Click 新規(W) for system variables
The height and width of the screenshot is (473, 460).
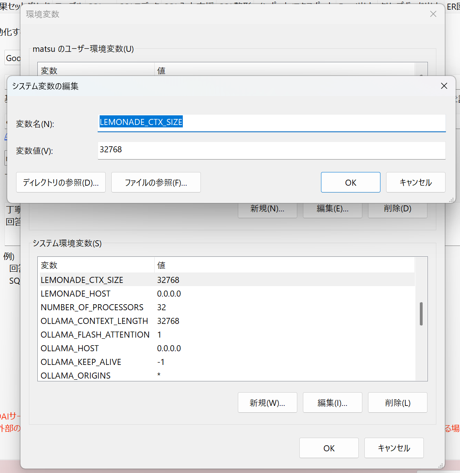(x=267, y=403)
